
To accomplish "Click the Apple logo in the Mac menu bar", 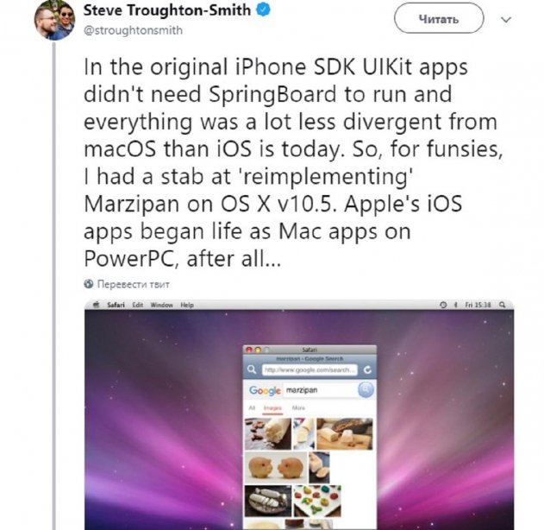I will tap(97, 305).
